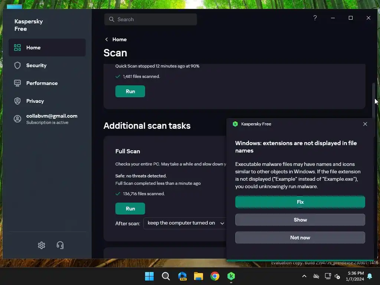The height and width of the screenshot is (285, 380).
Task: Go back using the arrow beside Home
Action: [x=107, y=39]
